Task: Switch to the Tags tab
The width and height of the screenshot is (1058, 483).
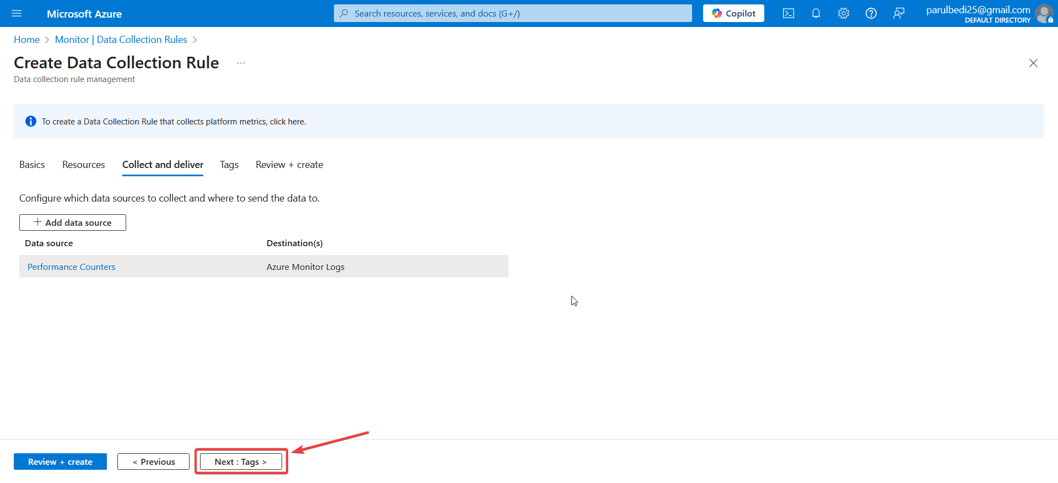Action: pyautogui.click(x=229, y=165)
